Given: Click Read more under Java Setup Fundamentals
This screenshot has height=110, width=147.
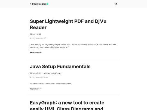Looking at the screenshot, I should (x=36, y=89).
